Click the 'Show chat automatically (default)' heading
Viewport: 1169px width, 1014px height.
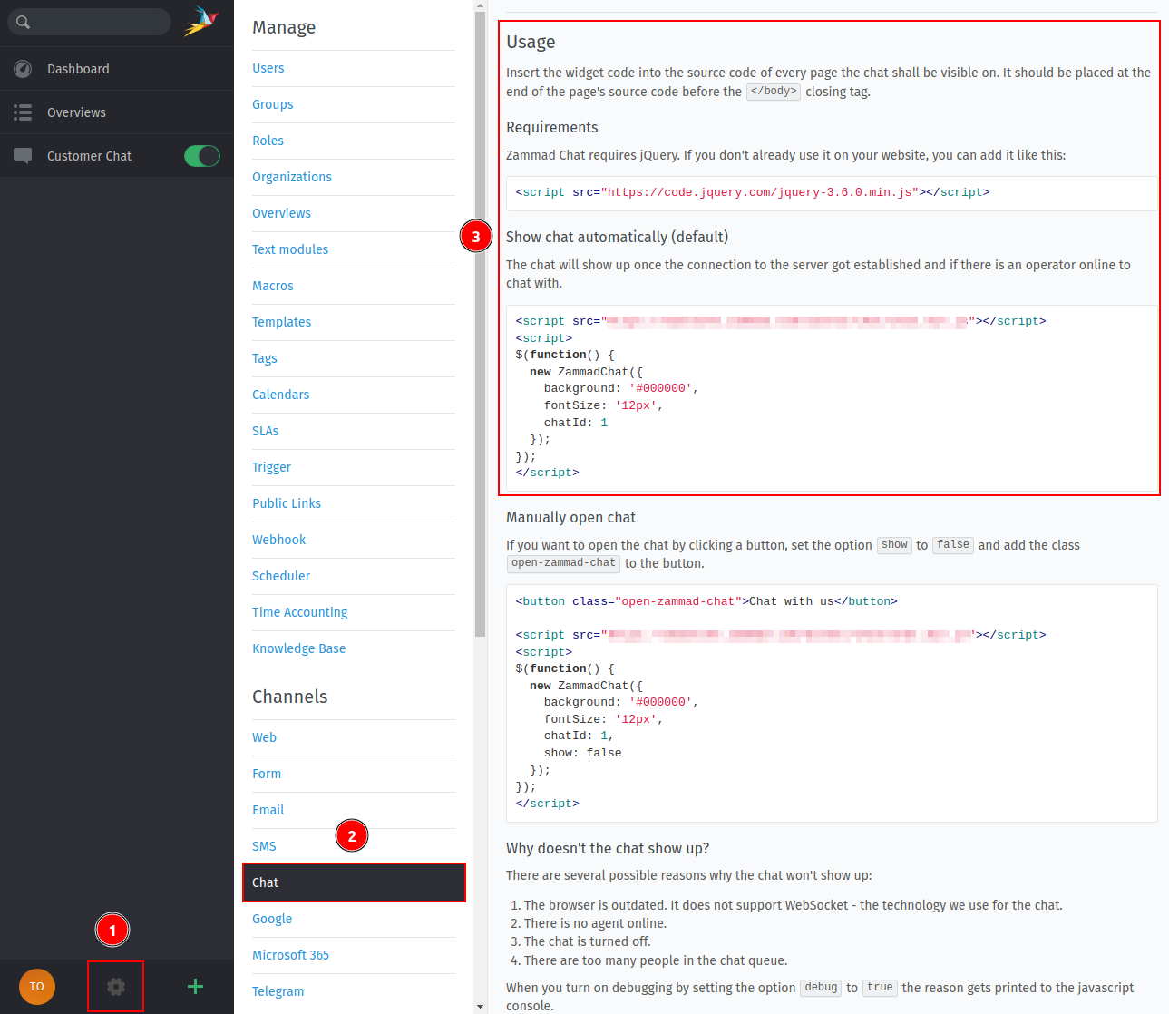[x=618, y=237]
